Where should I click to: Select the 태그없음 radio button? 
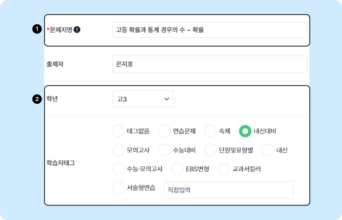click(x=118, y=131)
